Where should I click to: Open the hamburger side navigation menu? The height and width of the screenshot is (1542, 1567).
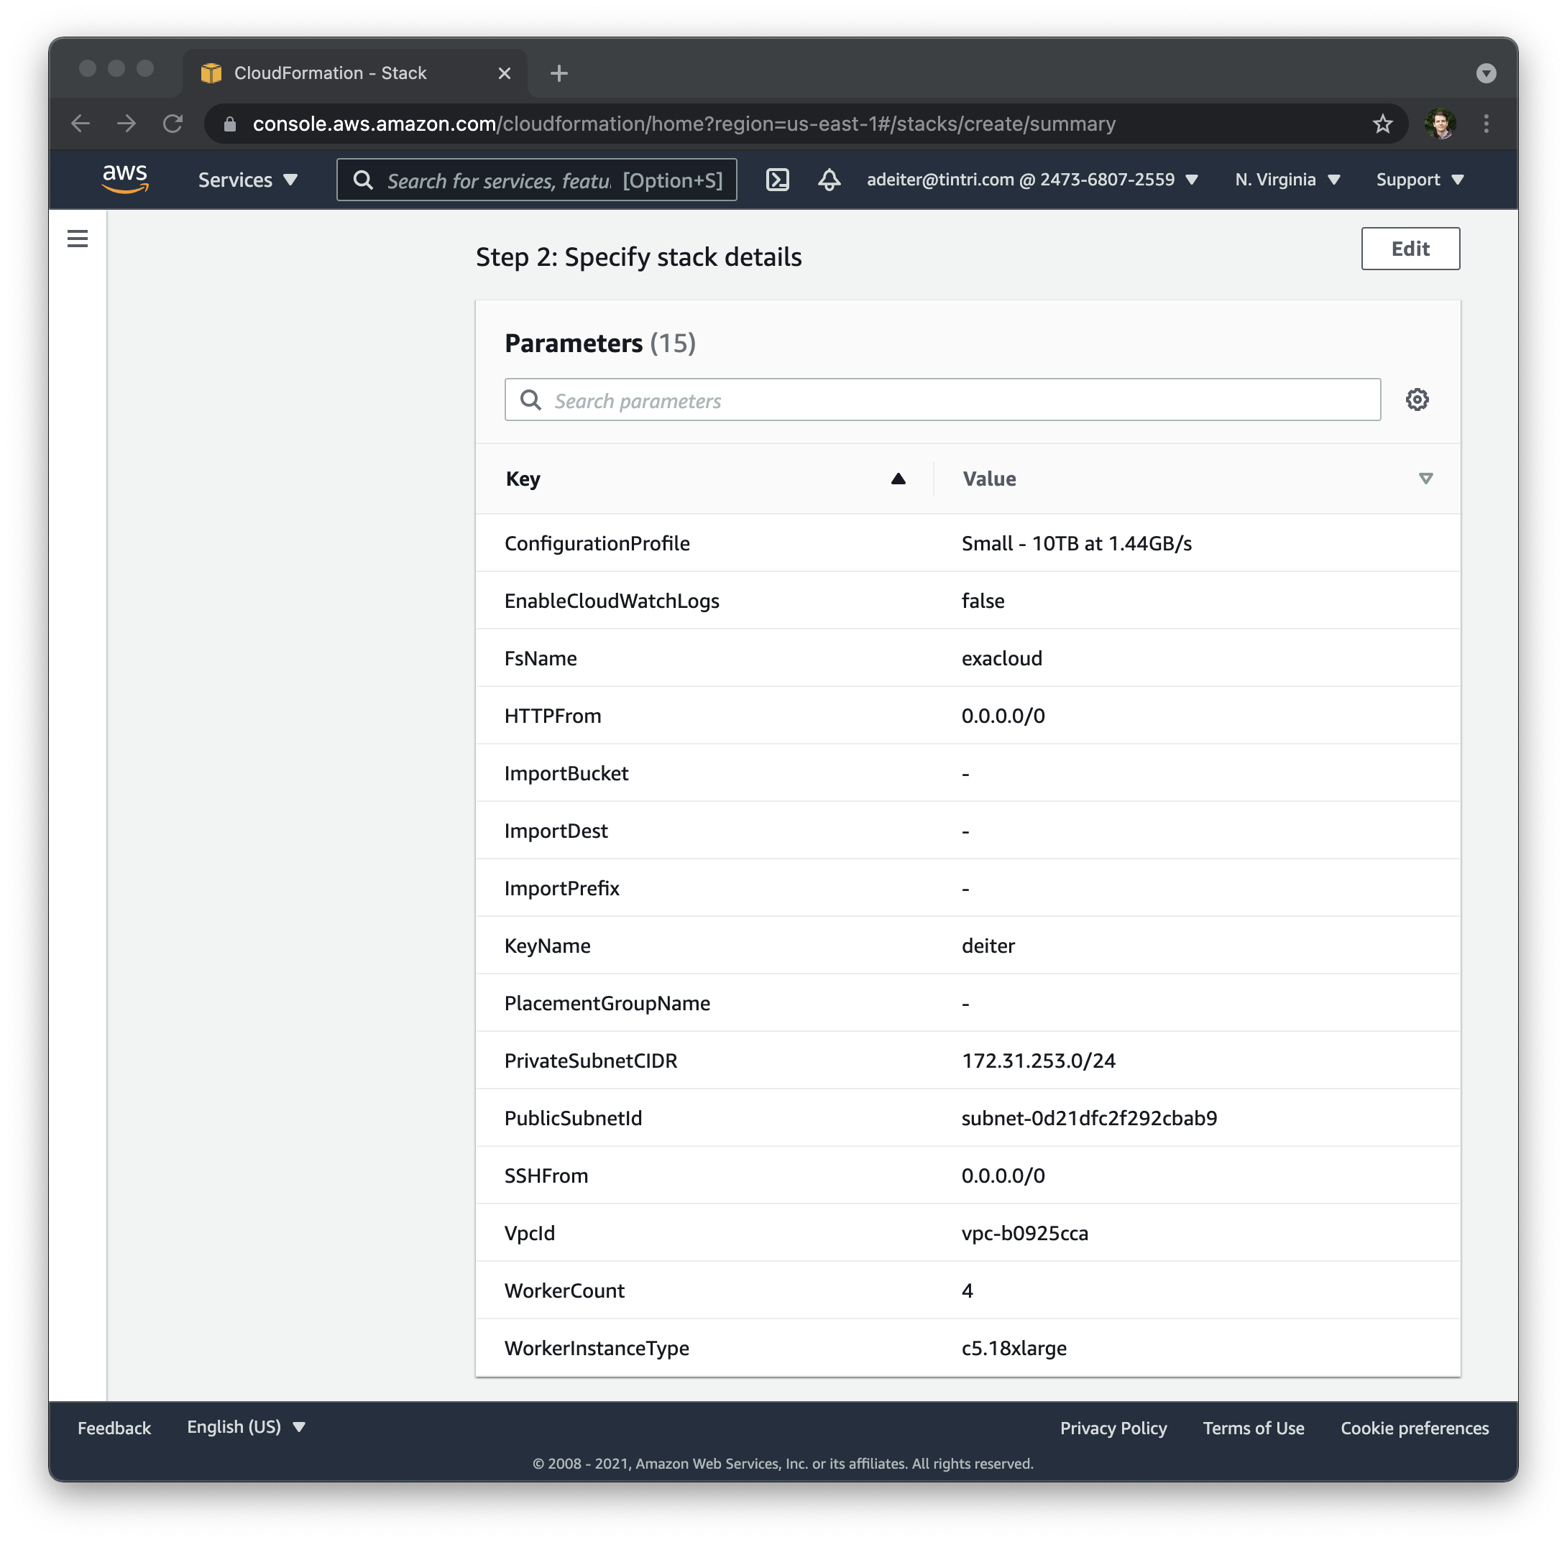pos(78,239)
